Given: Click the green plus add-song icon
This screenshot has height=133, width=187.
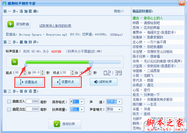Looking at the screenshot, I should click(x=11, y=24).
